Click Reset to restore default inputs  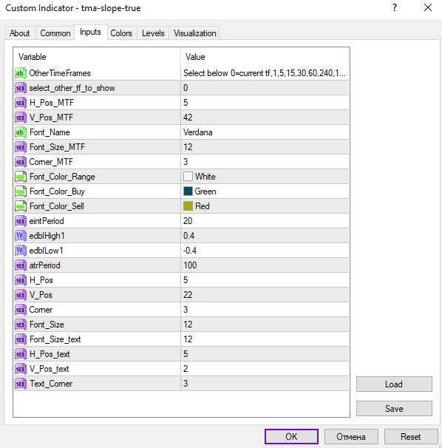tap(411, 437)
